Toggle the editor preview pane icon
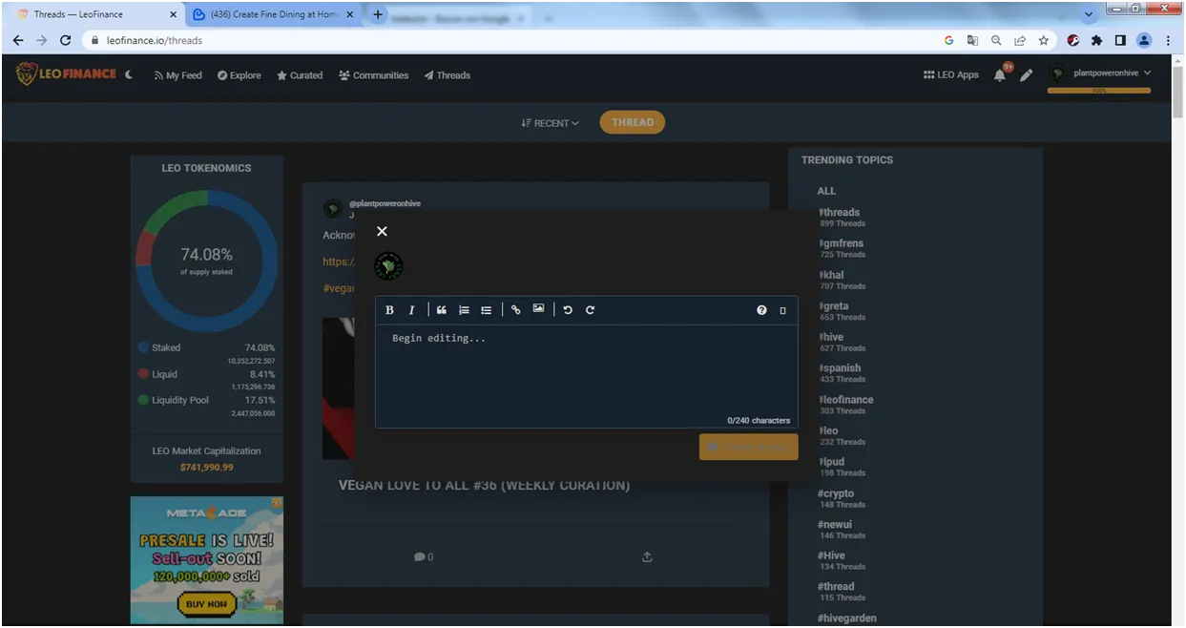Screen dimensions: 1186x628 [x=783, y=311]
